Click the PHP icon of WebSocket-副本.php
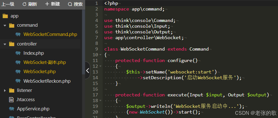278x118 pixels. pos(18,62)
